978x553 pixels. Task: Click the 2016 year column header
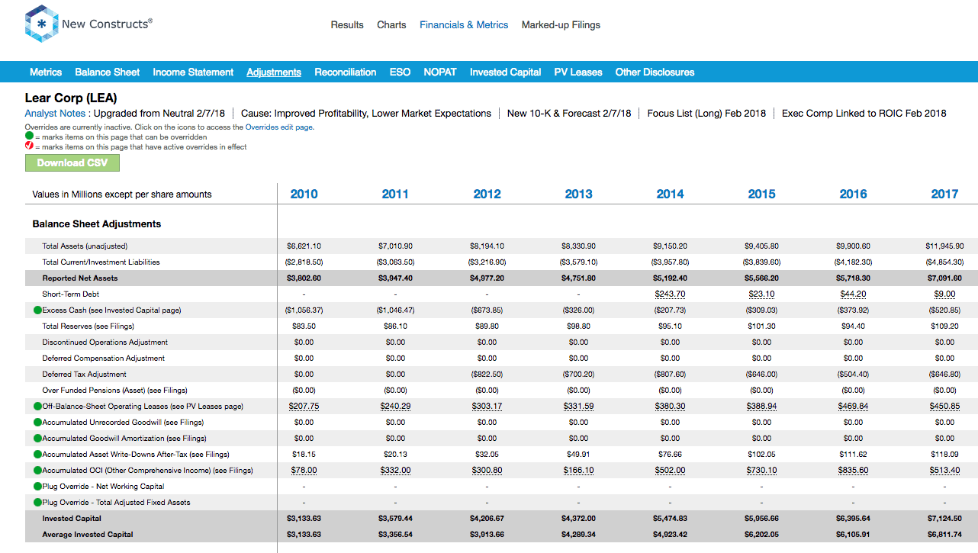tap(853, 195)
